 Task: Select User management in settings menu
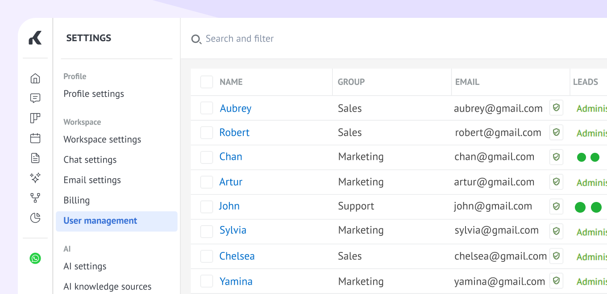pos(100,221)
